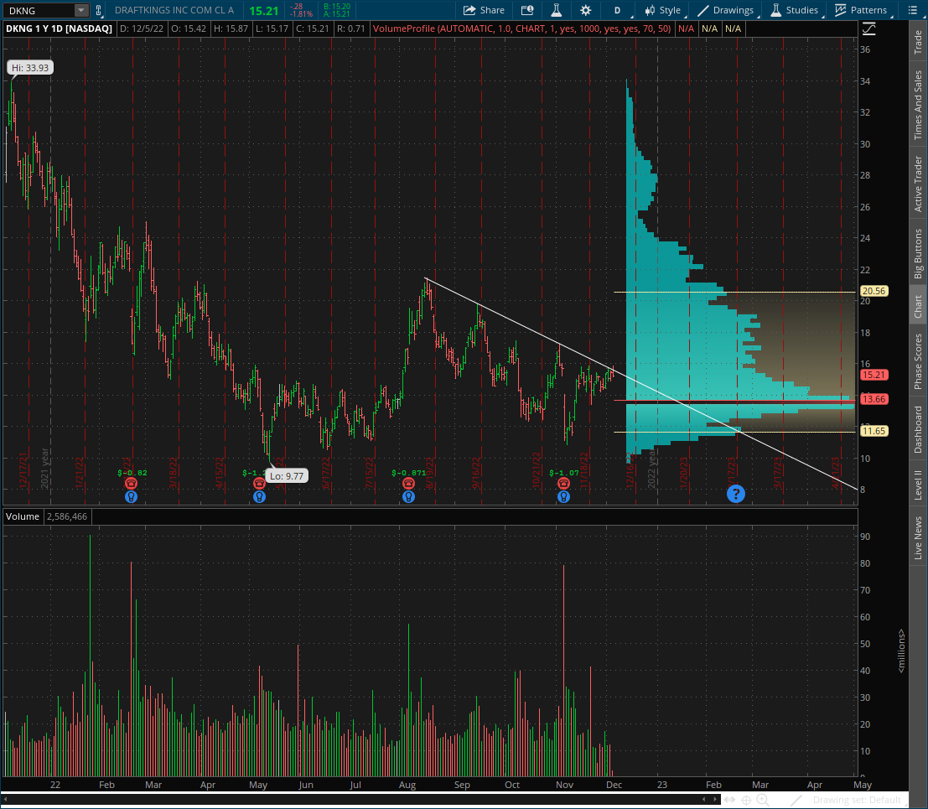Select the 13.66 point of control label
Image resolution: width=928 pixels, height=809 pixels.
pos(874,399)
